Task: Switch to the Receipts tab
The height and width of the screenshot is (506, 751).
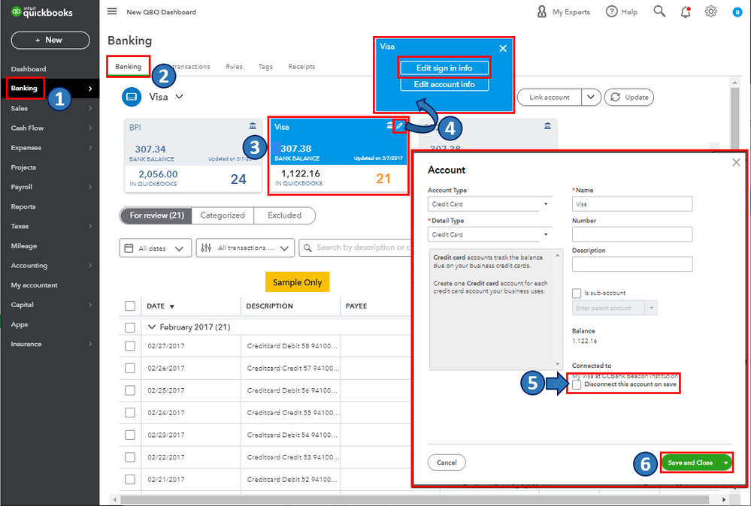Action: point(301,67)
